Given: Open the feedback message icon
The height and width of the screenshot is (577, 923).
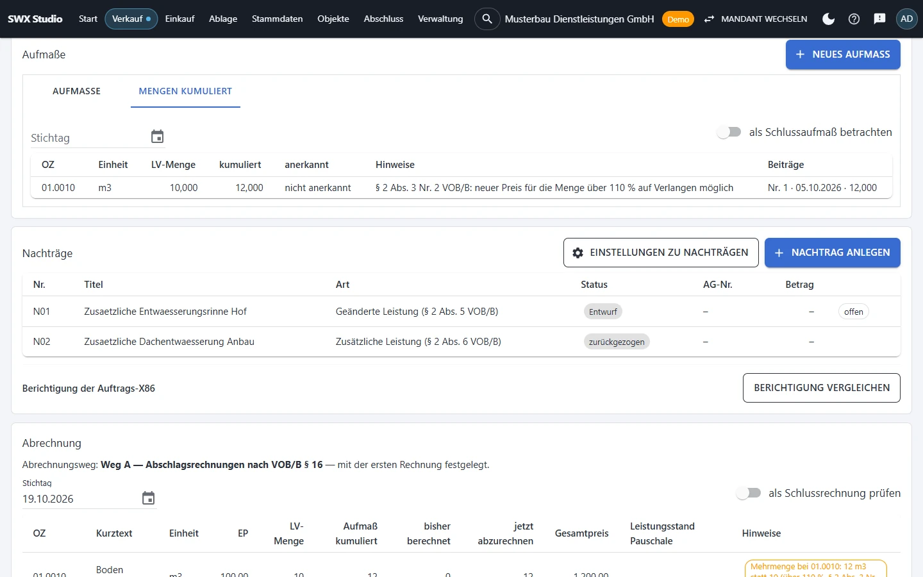Looking at the screenshot, I should tap(879, 19).
